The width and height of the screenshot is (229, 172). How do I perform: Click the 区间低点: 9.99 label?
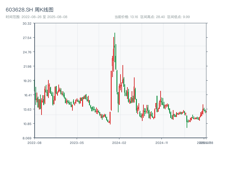point(178,17)
